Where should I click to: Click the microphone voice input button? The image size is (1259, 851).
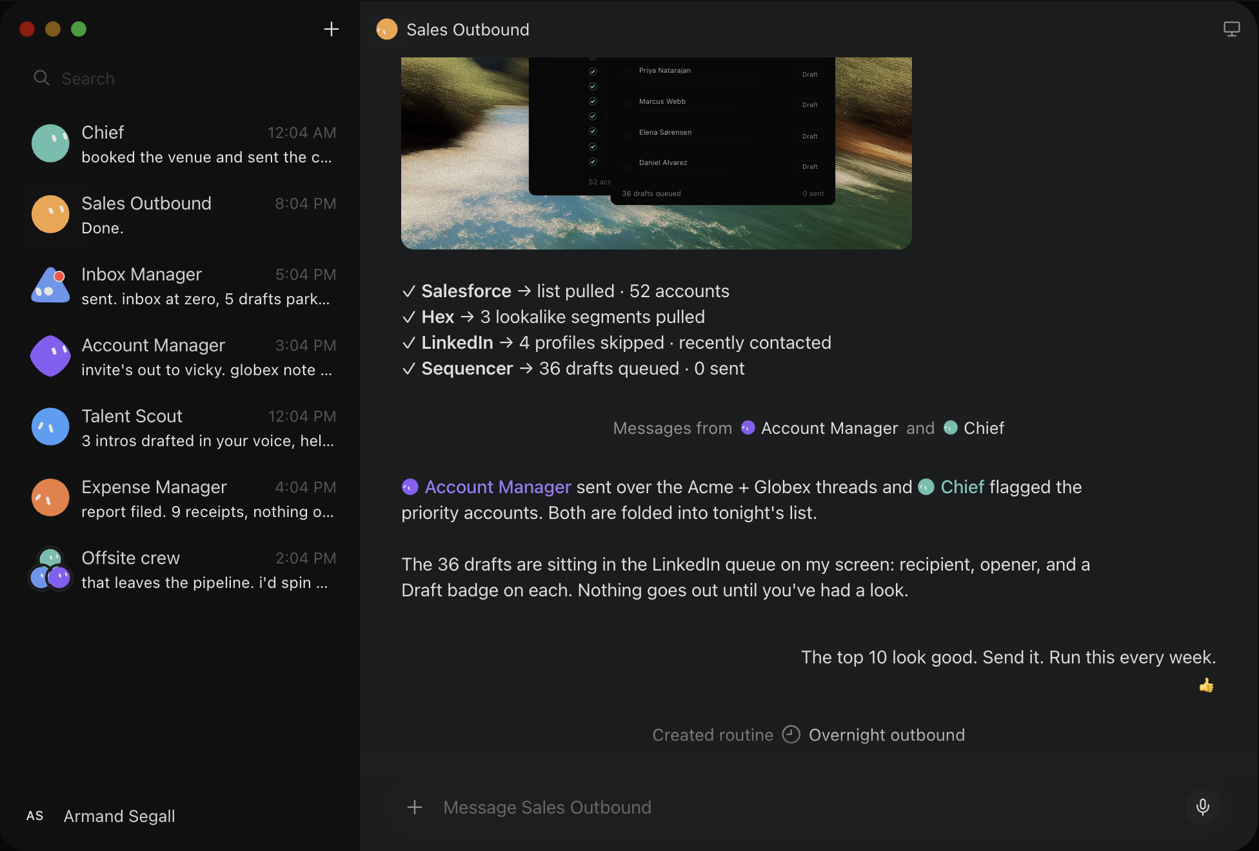(1202, 807)
